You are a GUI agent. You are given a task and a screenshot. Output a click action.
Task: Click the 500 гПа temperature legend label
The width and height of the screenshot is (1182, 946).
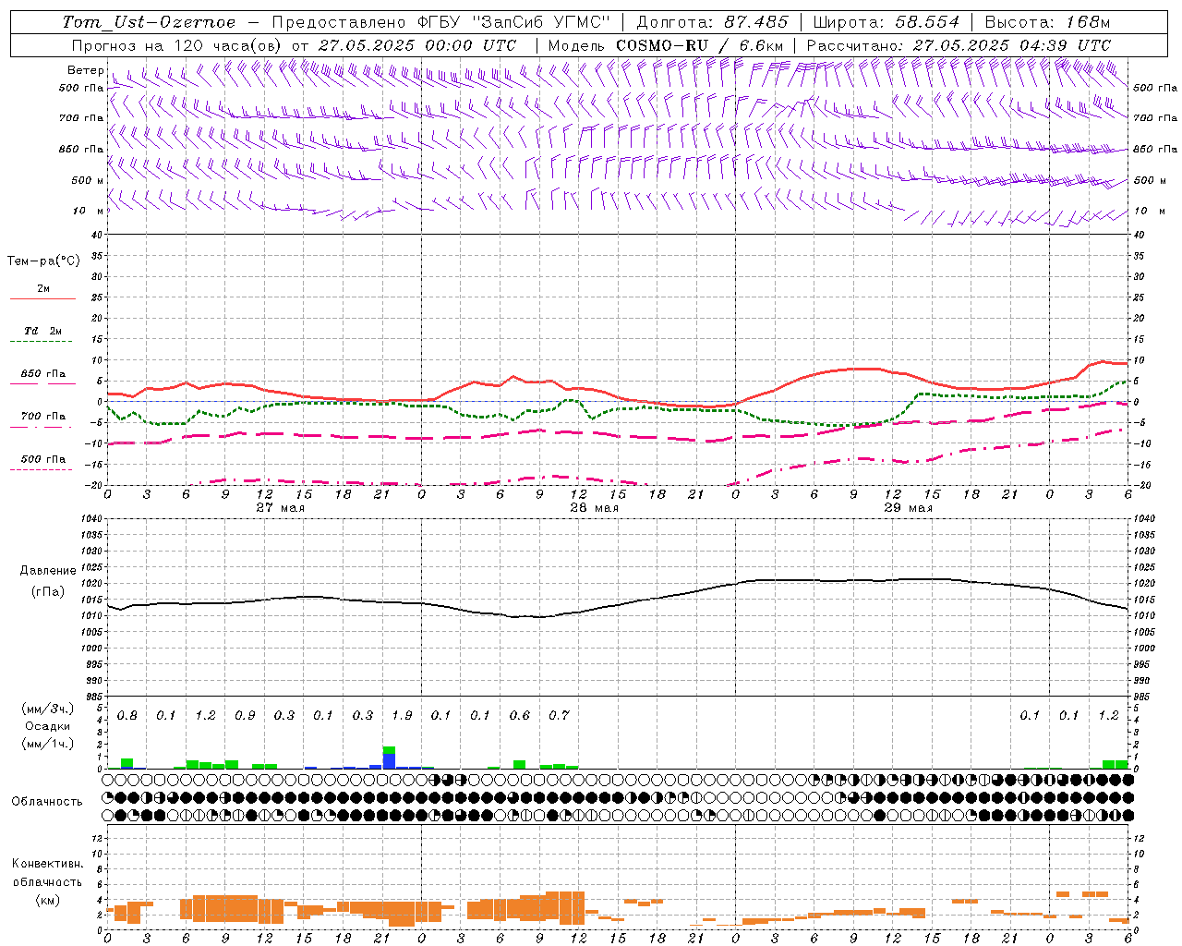43,459
